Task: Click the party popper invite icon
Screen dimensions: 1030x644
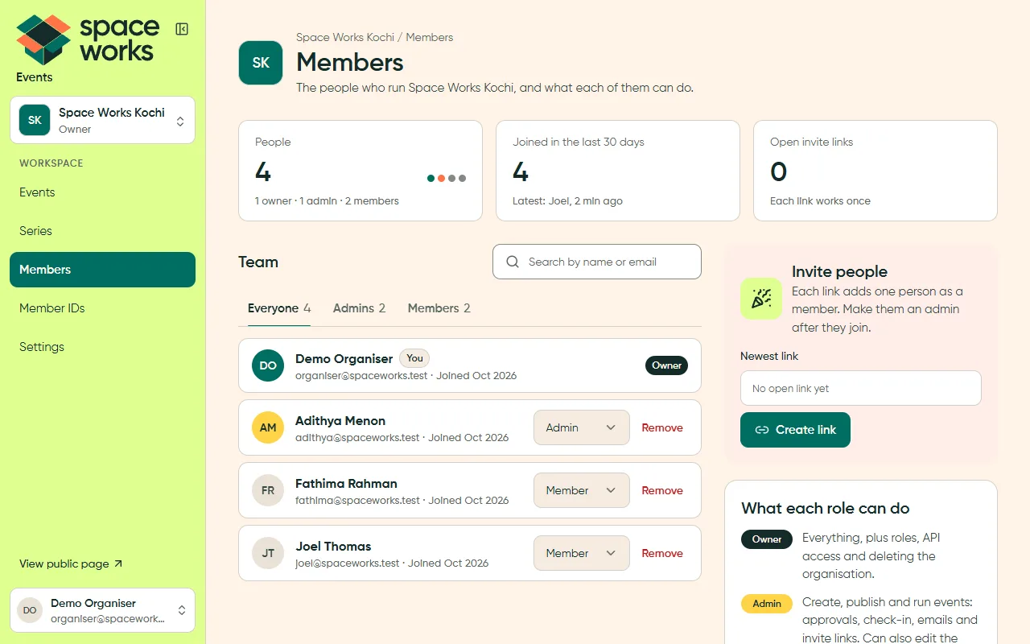Action: tap(761, 299)
